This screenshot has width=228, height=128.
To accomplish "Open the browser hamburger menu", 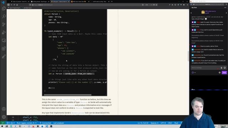I will [187, 5].
